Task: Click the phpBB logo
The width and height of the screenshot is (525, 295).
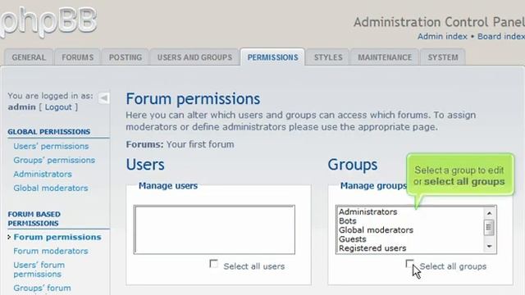Action: pyautogui.click(x=48, y=22)
